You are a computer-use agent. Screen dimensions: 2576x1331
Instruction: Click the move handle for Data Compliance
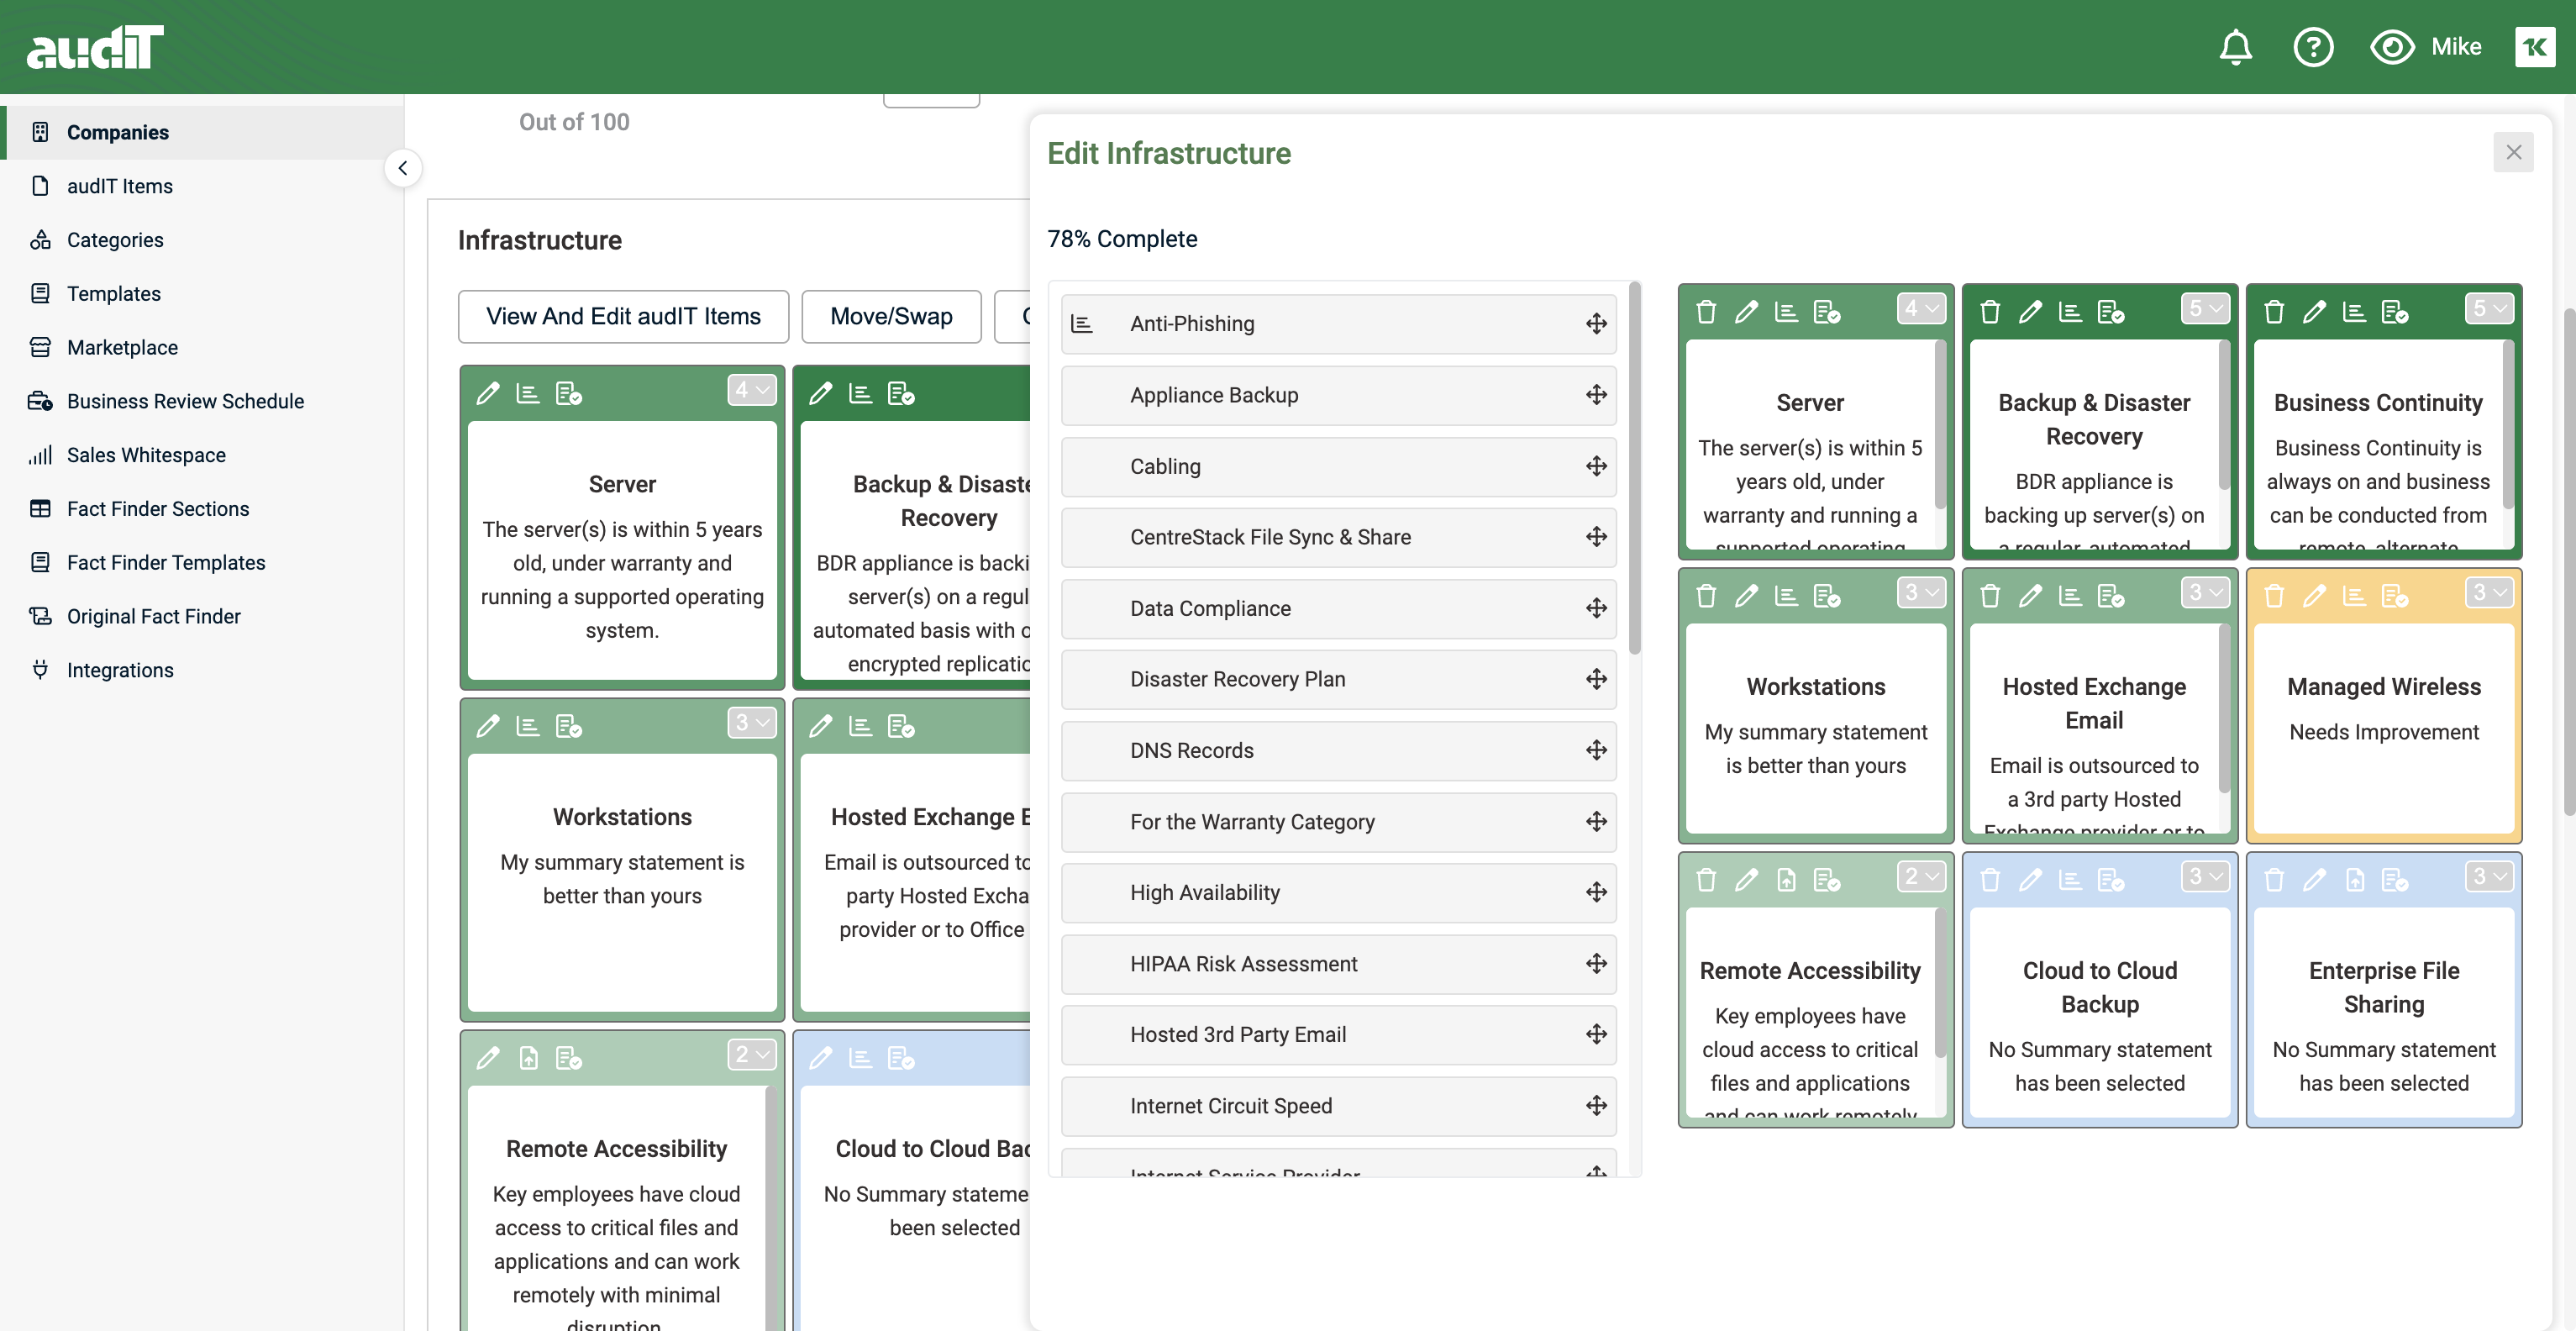[1596, 608]
